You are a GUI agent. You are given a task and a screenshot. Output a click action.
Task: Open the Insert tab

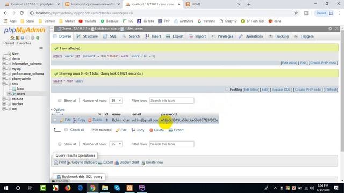click(153, 36)
